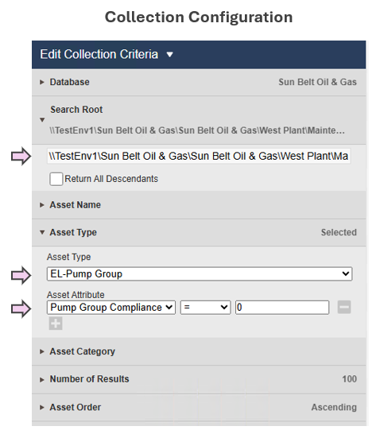This screenshot has height=434, width=380.
Task: Open EL-Pump Group asset type dropdown
Action: (x=200, y=274)
